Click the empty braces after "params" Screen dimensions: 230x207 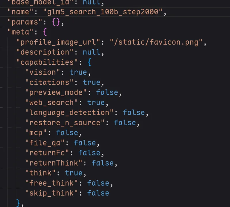tap(56, 22)
